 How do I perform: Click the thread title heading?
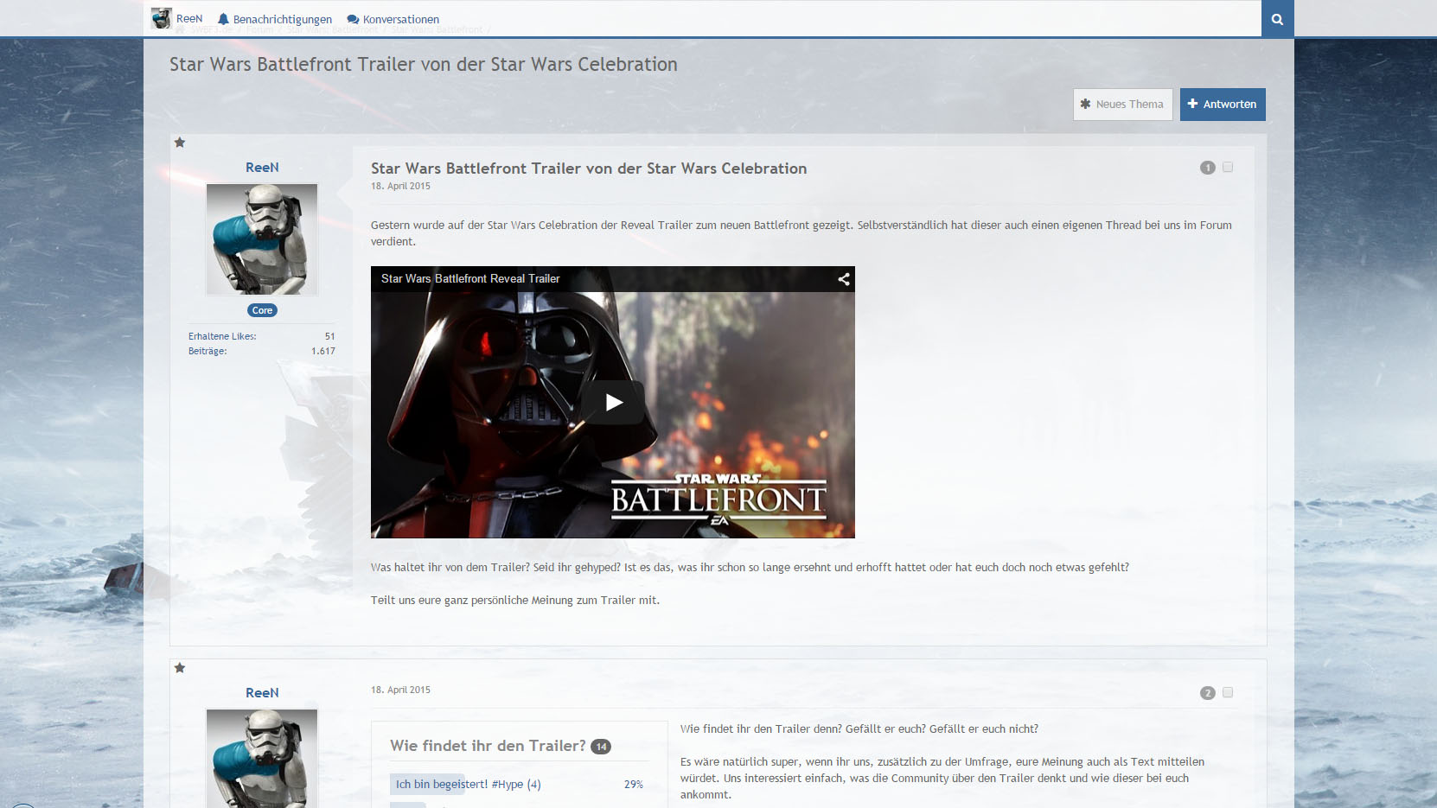coord(424,64)
